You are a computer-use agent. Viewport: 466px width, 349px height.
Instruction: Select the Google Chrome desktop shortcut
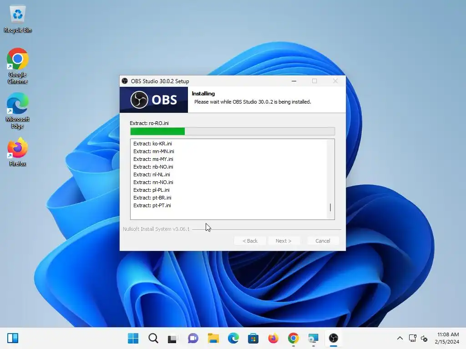(x=18, y=66)
